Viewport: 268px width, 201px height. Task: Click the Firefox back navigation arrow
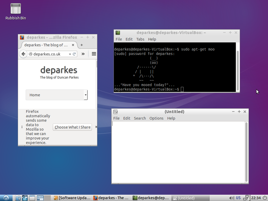(x=23, y=54)
